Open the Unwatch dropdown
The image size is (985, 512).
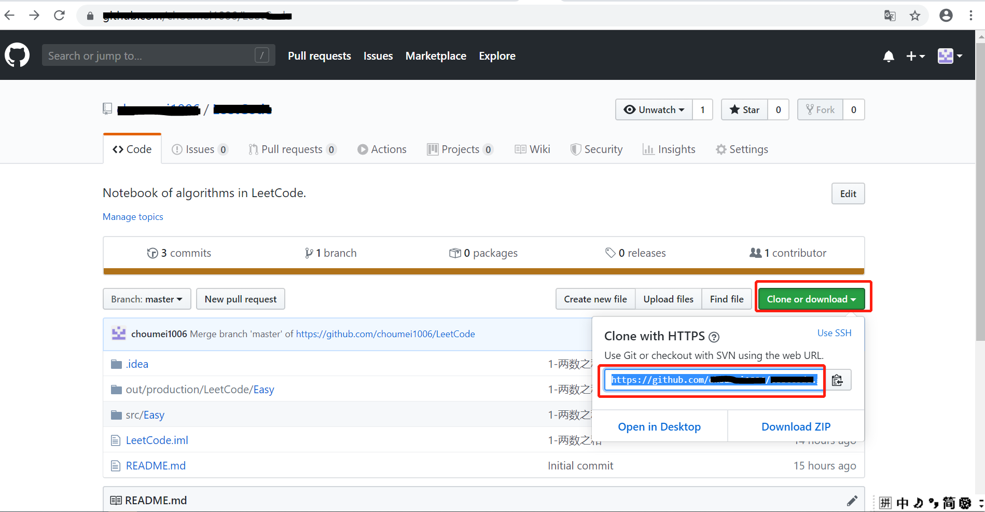pyautogui.click(x=654, y=109)
